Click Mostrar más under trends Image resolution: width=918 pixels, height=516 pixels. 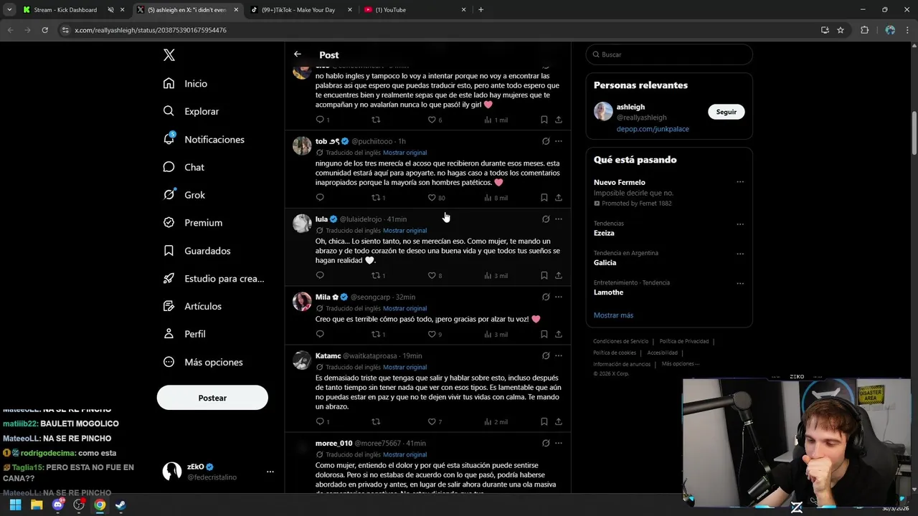tap(613, 315)
